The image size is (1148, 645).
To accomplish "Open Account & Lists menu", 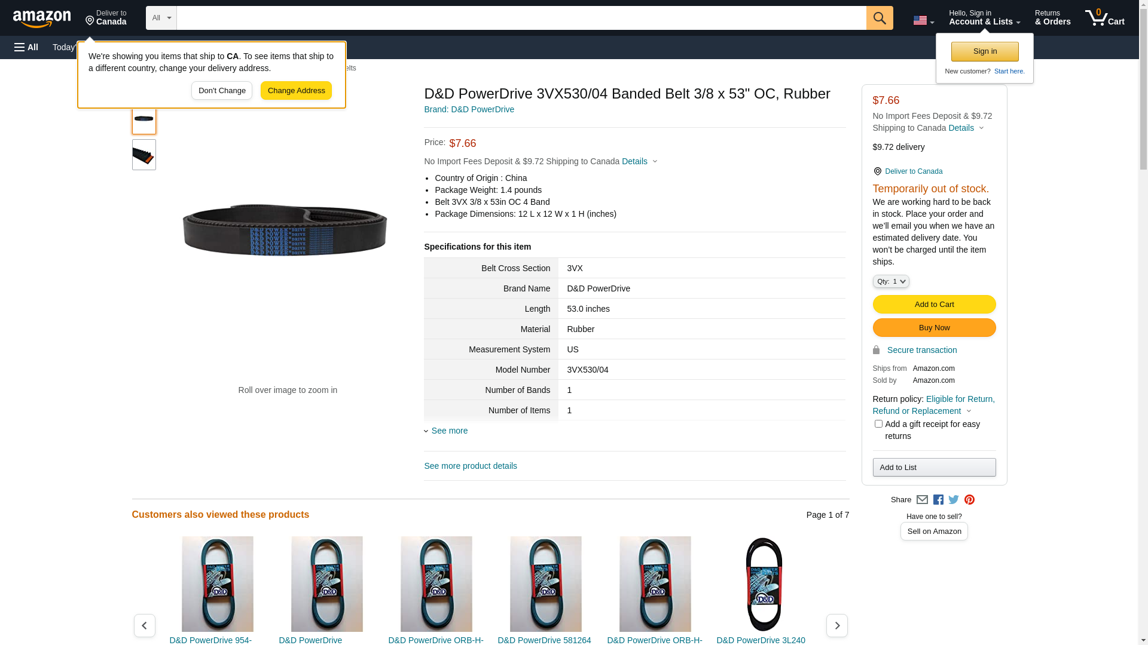I will click(x=984, y=18).
